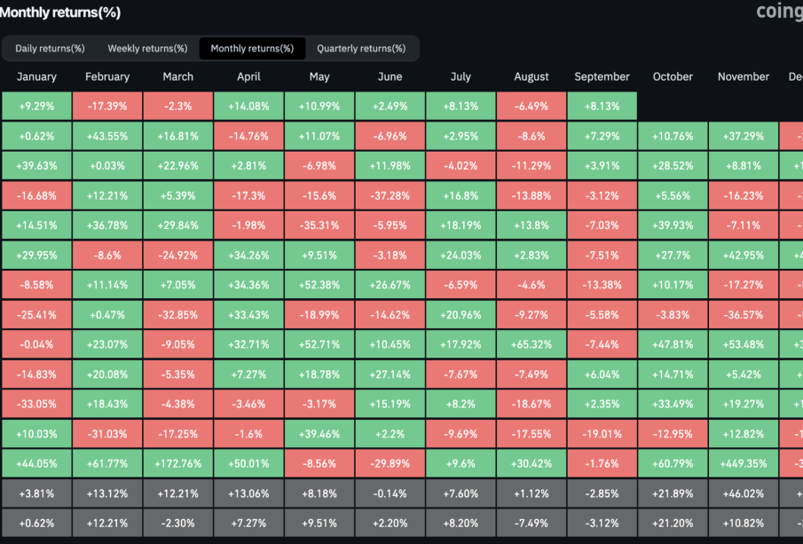Screen dimensions: 803x544
Task: Click the February column header
Action: point(107,76)
